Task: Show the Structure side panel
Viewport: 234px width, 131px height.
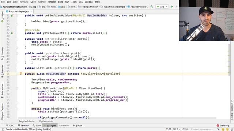Action: pyautogui.click(x=2, y=53)
